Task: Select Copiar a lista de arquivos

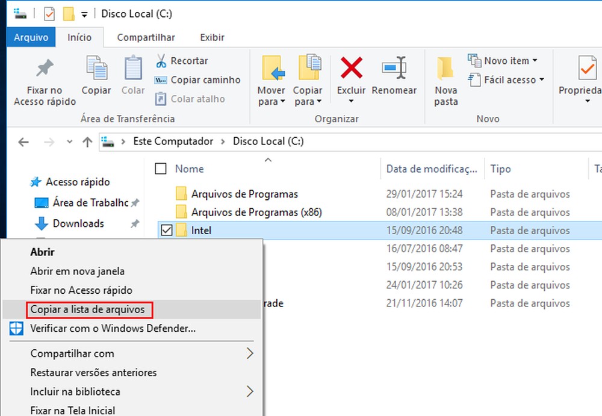Action: [132, 309]
